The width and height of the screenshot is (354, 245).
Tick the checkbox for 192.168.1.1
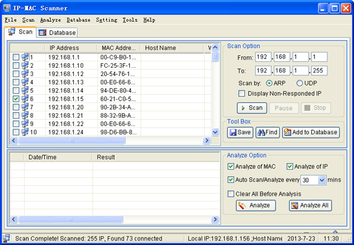pyautogui.click(x=16, y=57)
